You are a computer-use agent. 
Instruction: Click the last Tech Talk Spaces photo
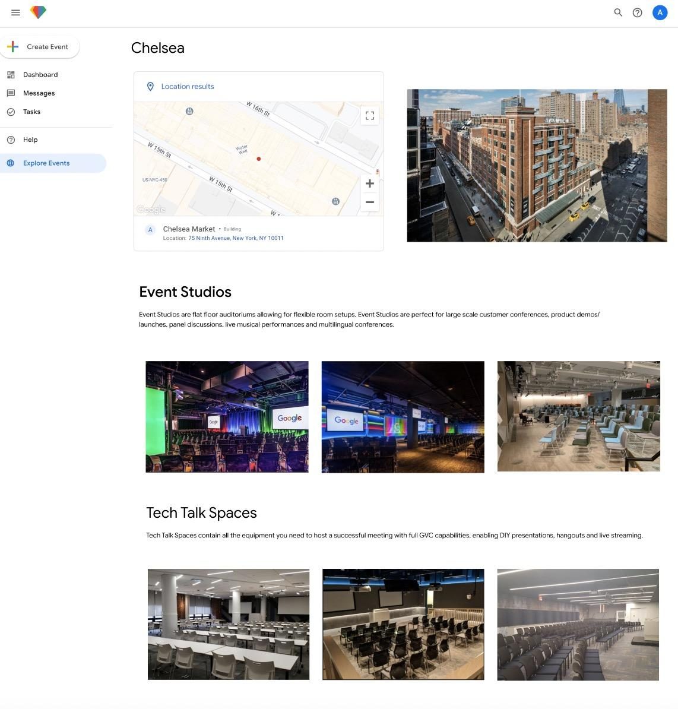[x=578, y=623]
